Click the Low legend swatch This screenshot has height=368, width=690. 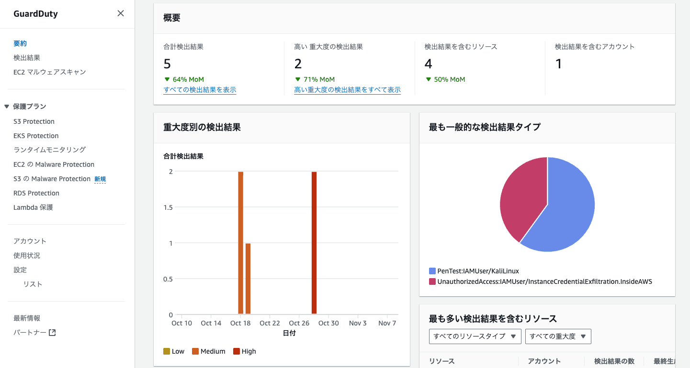167,351
